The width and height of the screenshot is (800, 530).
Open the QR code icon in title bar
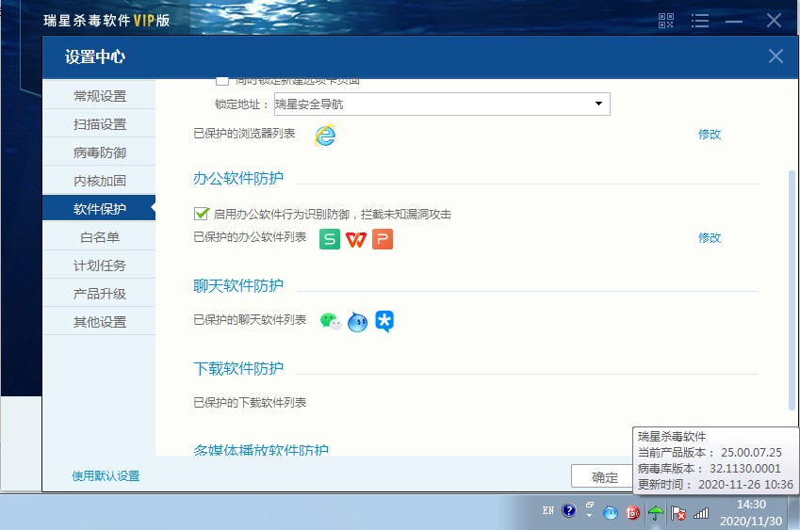666,21
